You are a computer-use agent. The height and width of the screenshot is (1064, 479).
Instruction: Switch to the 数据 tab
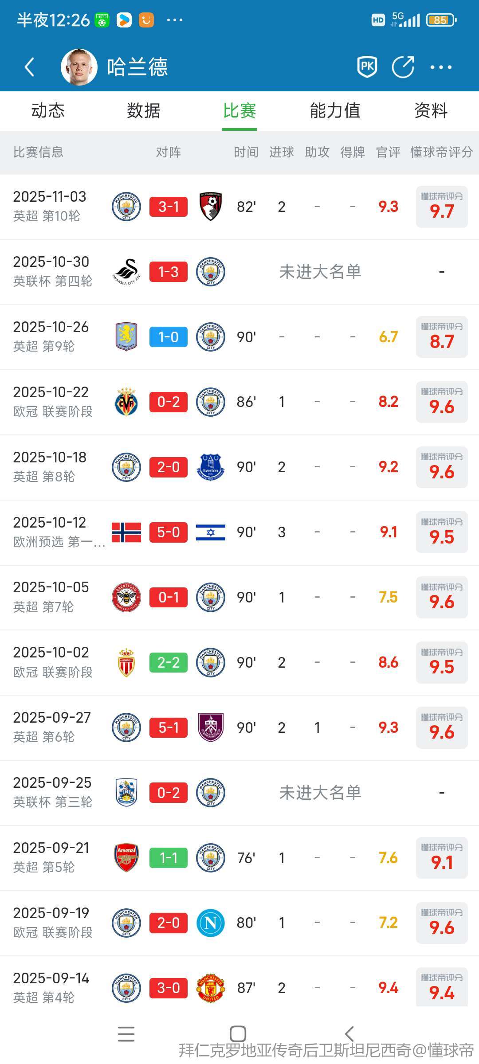click(143, 110)
